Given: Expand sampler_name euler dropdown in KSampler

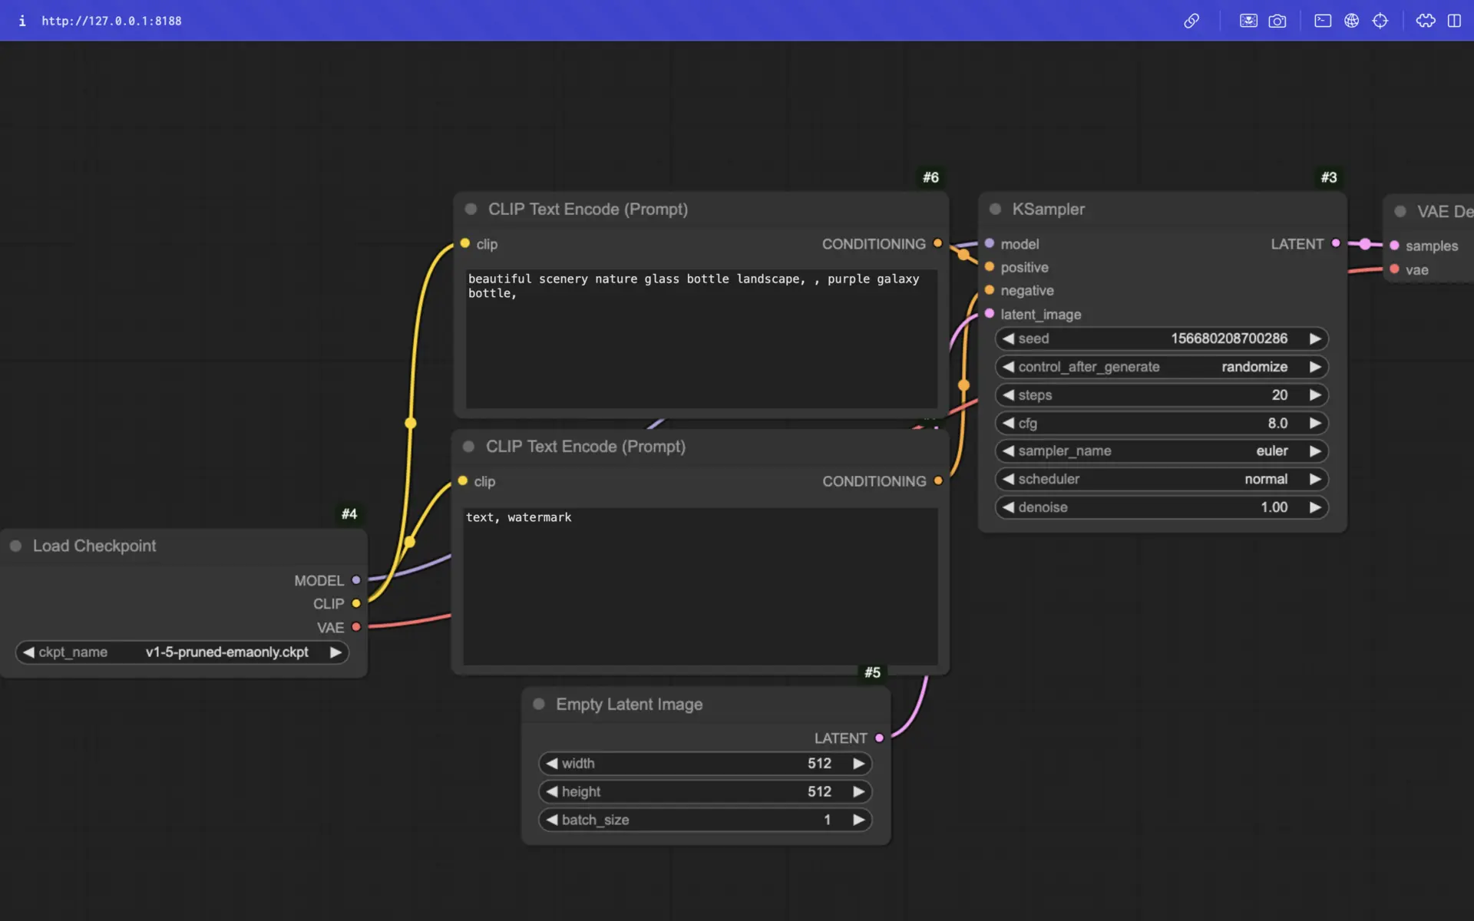Looking at the screenshot, I should (1161, 450).
